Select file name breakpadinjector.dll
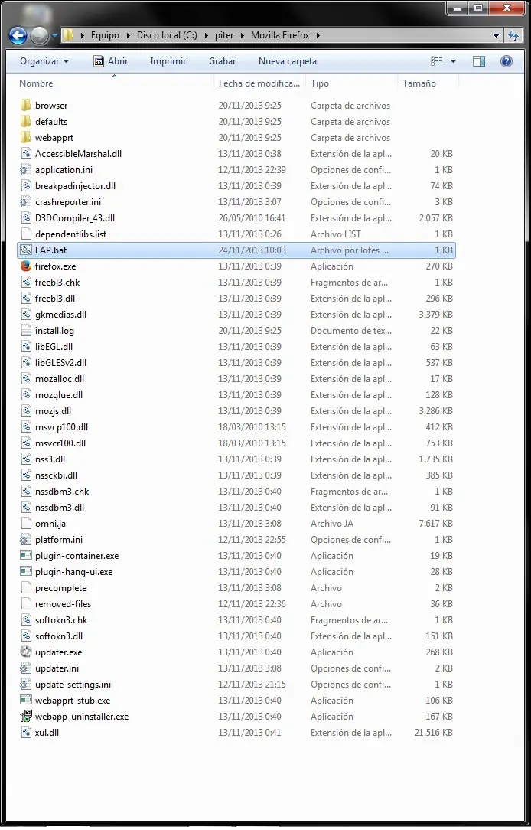531x830 pixels. coord(75,186)
